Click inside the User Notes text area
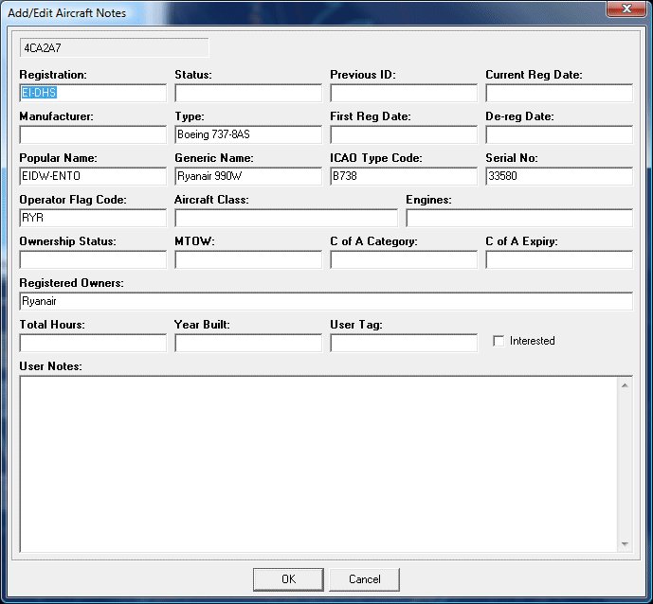Screen dimensions: 653x604 coord(318,463)
